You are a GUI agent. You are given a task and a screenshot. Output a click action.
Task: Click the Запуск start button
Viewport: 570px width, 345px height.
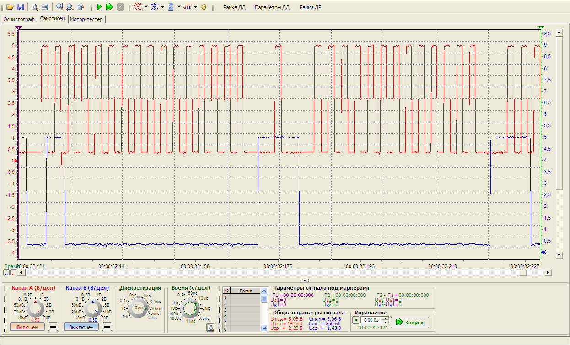(410, 322)
